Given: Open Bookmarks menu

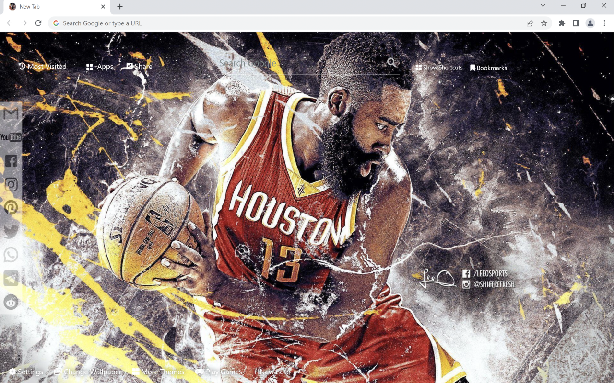Looking at the screenshot, I should tap(488, 68).
